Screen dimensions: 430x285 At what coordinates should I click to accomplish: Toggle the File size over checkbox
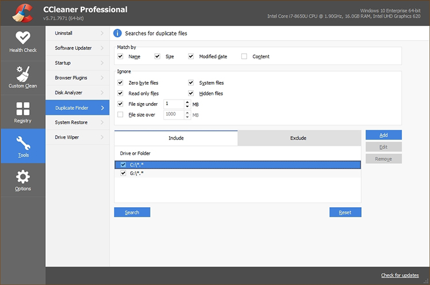120,114
